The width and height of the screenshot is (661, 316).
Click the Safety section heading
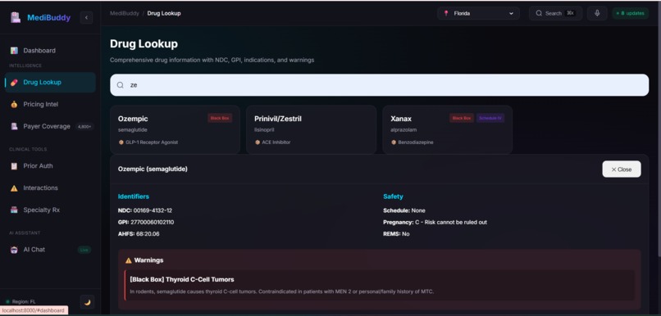pyautogui.click(x=393, y=196)
